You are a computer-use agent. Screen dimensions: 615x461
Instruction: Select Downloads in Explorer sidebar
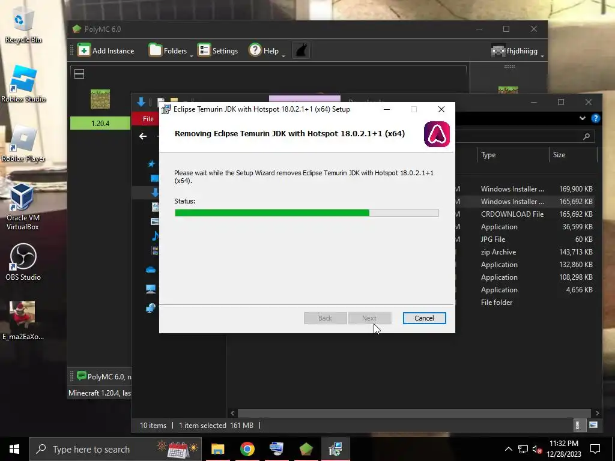(155, 192)
